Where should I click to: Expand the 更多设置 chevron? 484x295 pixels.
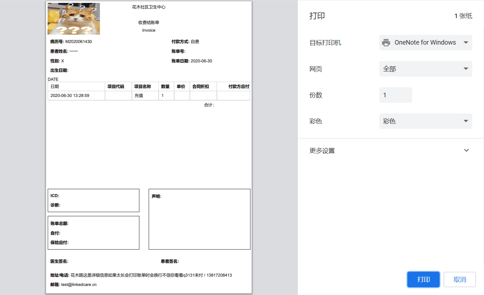466,151
